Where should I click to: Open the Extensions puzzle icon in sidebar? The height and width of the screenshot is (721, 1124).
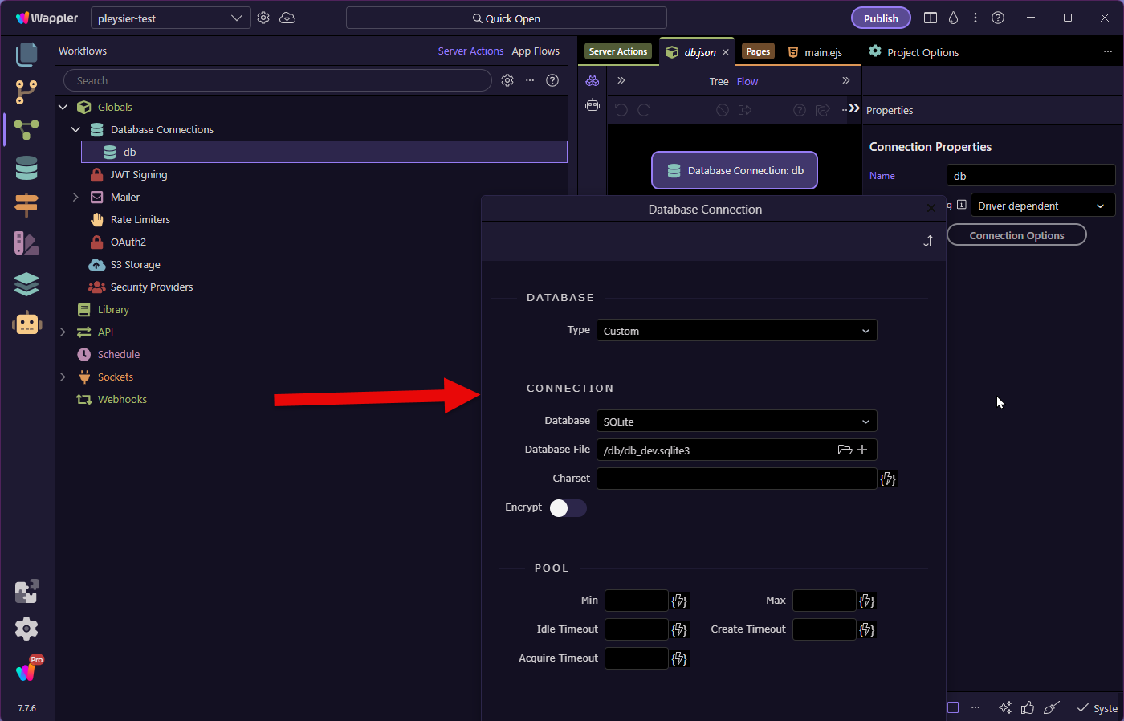(26, 591)
